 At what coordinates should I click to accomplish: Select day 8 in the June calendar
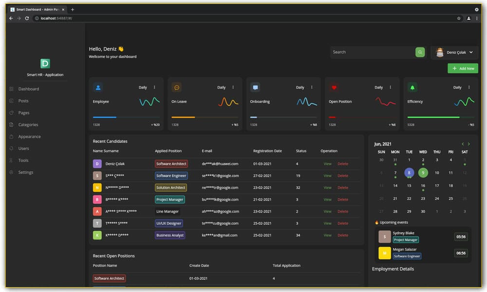pyautogui.click(x=409, y=173)
